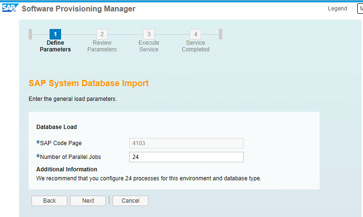Click the partially visible button beside Legend
Image resolution: width=363 pixels, height=217 pixels.
[x=360, y=9]
